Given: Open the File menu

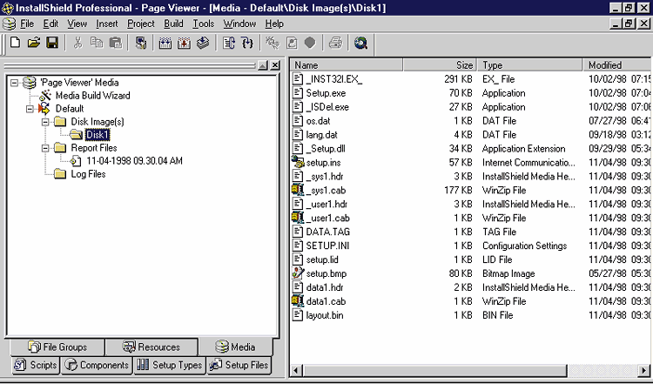Looking at the screenshot, I should tap(27, 24).
